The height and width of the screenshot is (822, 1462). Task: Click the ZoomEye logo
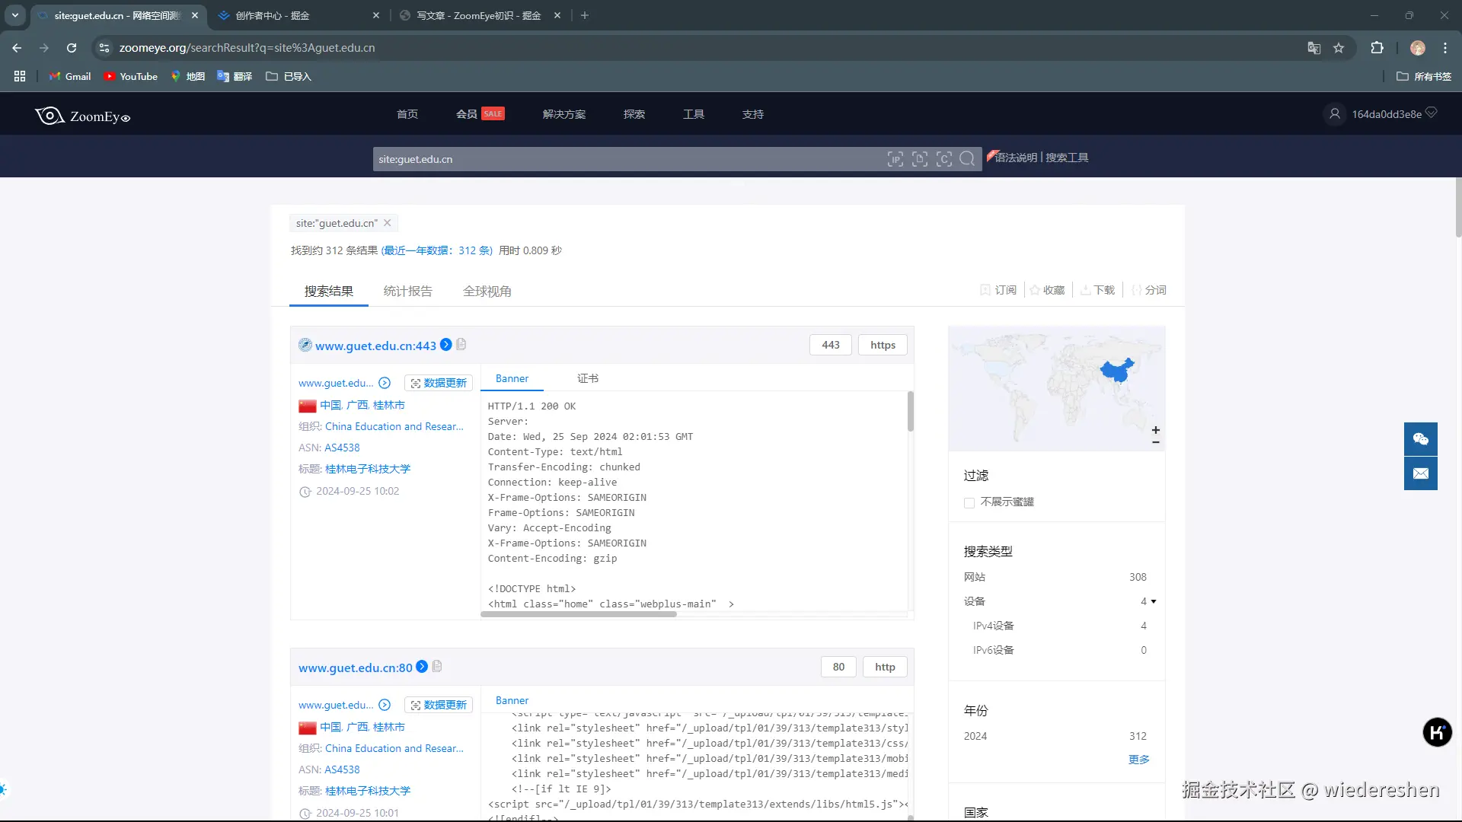(82, 116)
